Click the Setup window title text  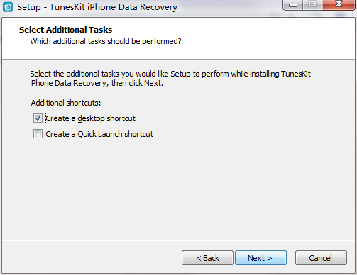97,7
